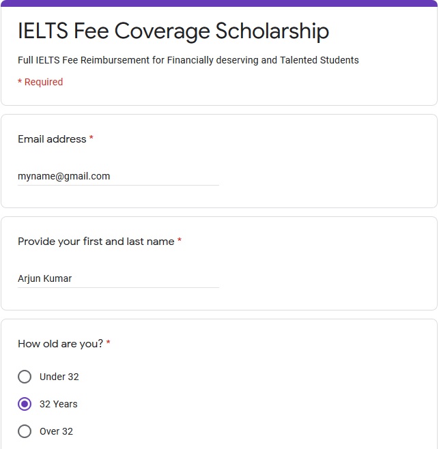Image resolution: width=439 pixels, height=449 pixels.
Task: Click the Full IELTS Fee Reimbursement description
Action: 188,60
